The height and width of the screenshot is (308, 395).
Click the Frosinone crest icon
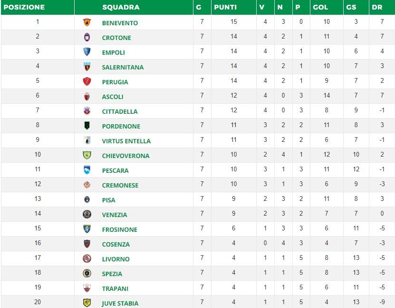click(x=87, y=229)
